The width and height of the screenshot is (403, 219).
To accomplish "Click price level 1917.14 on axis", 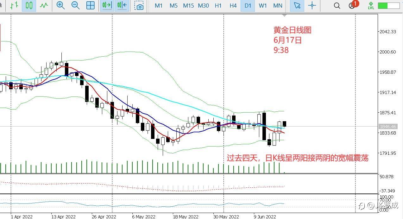I will (x=388, y=92).
